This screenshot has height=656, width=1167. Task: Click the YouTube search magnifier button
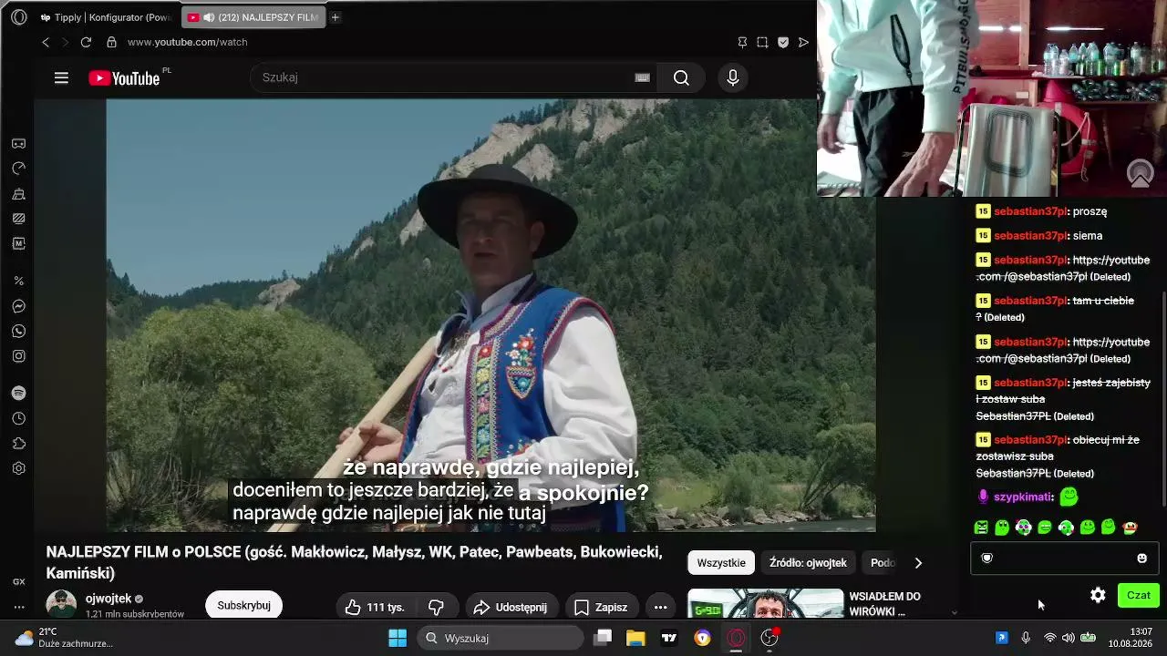pos(681,78)
